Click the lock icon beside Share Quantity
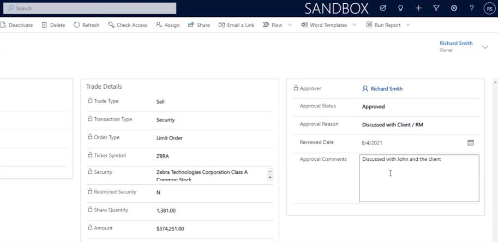 click(x=90, y=209)
